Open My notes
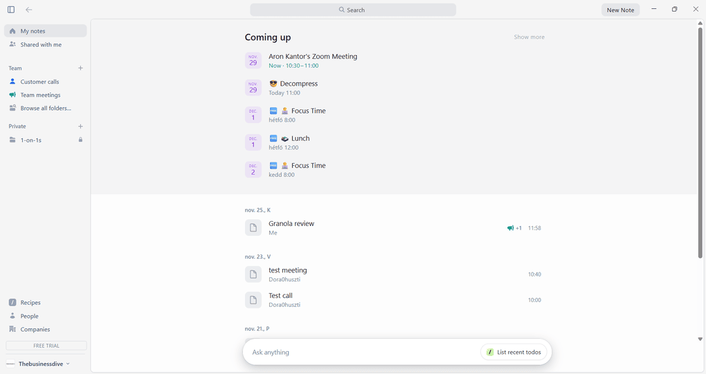The height and width of the screenshot is (374, 706). pos(46,31)
